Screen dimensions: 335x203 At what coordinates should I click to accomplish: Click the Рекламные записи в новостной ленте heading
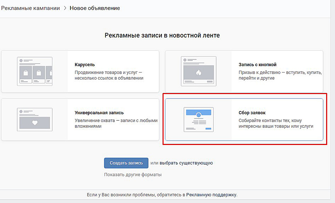162,36
